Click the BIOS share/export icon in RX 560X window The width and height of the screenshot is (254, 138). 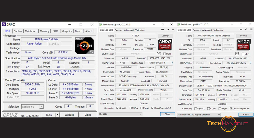pyautogui.click(x=159, y=54)
